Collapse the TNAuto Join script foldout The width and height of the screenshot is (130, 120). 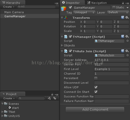click(x=62, y=51)
